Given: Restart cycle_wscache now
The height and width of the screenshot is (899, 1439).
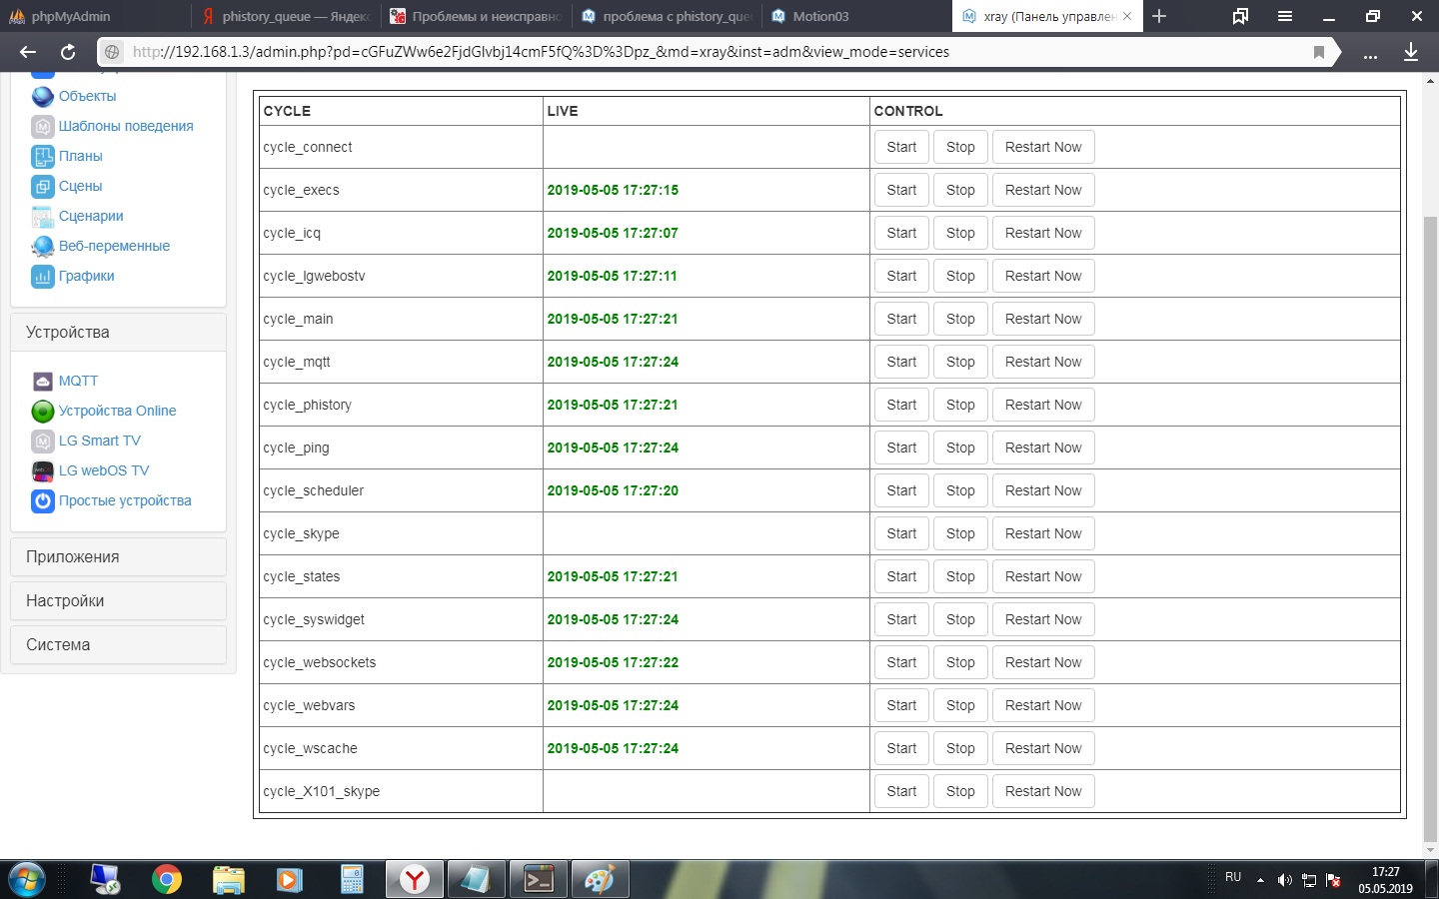Looking at the screenshot, I should coord(1043,748).
